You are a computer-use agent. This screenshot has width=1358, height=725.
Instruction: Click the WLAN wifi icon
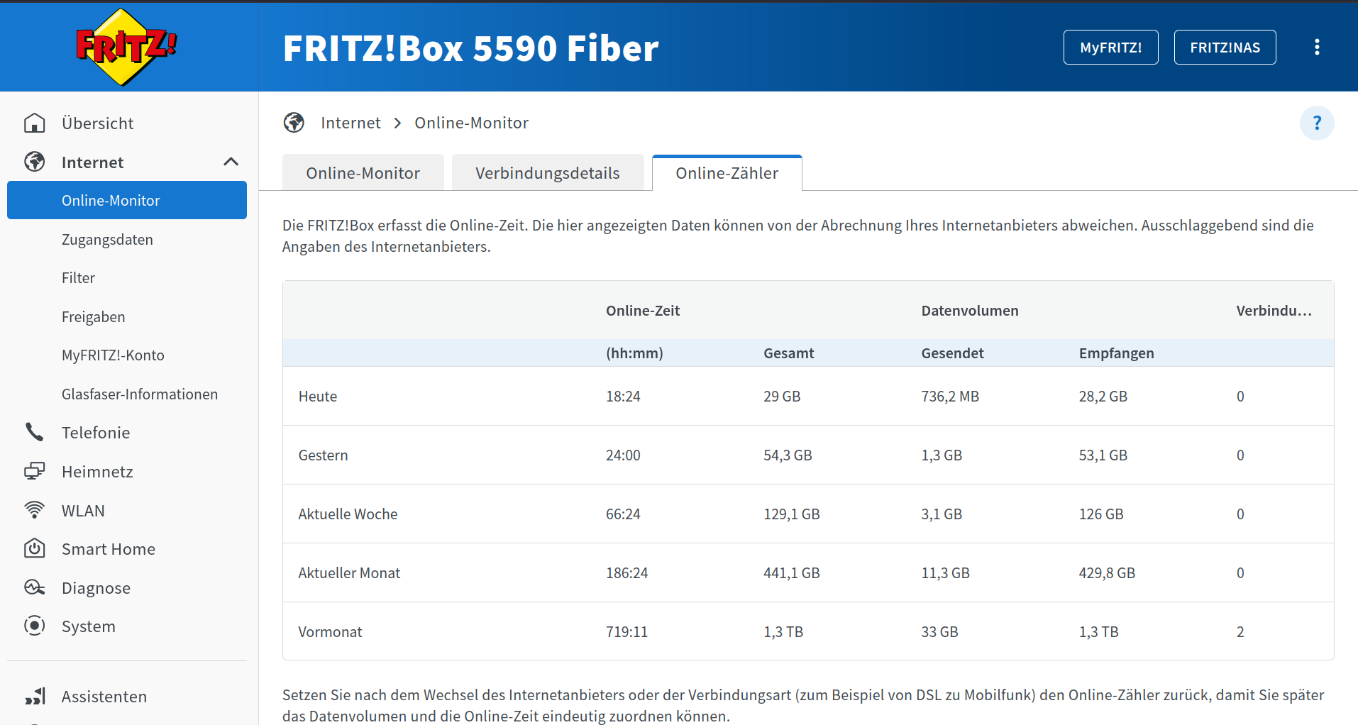[34, 510]
